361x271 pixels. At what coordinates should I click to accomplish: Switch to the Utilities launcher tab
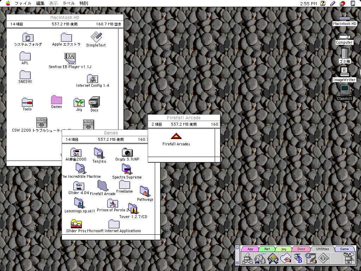322,249
